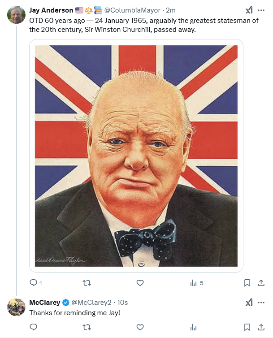Screen dimensions: 273x338
Task: Open Grok icon on Jay Anderson's post
Action: pyautogui.click(x=249, y=10)
